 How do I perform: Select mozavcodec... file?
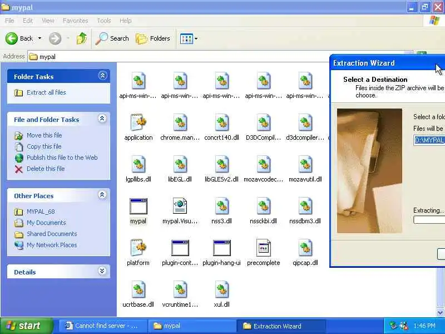[263, 164]
